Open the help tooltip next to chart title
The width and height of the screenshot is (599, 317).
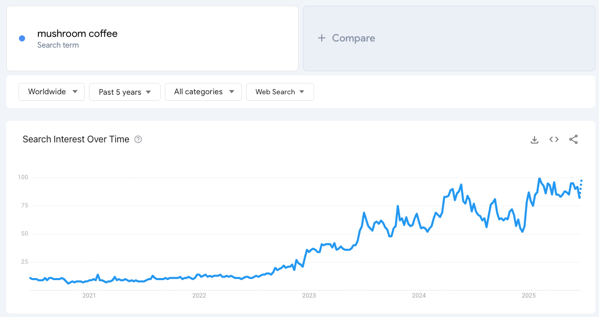click(x=138, y=139)
